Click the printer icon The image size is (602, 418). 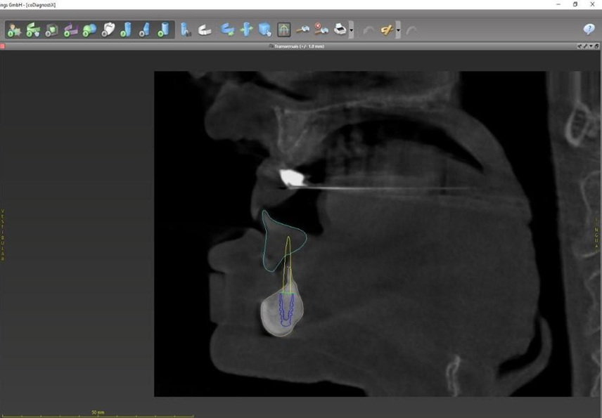click(340, 30)
